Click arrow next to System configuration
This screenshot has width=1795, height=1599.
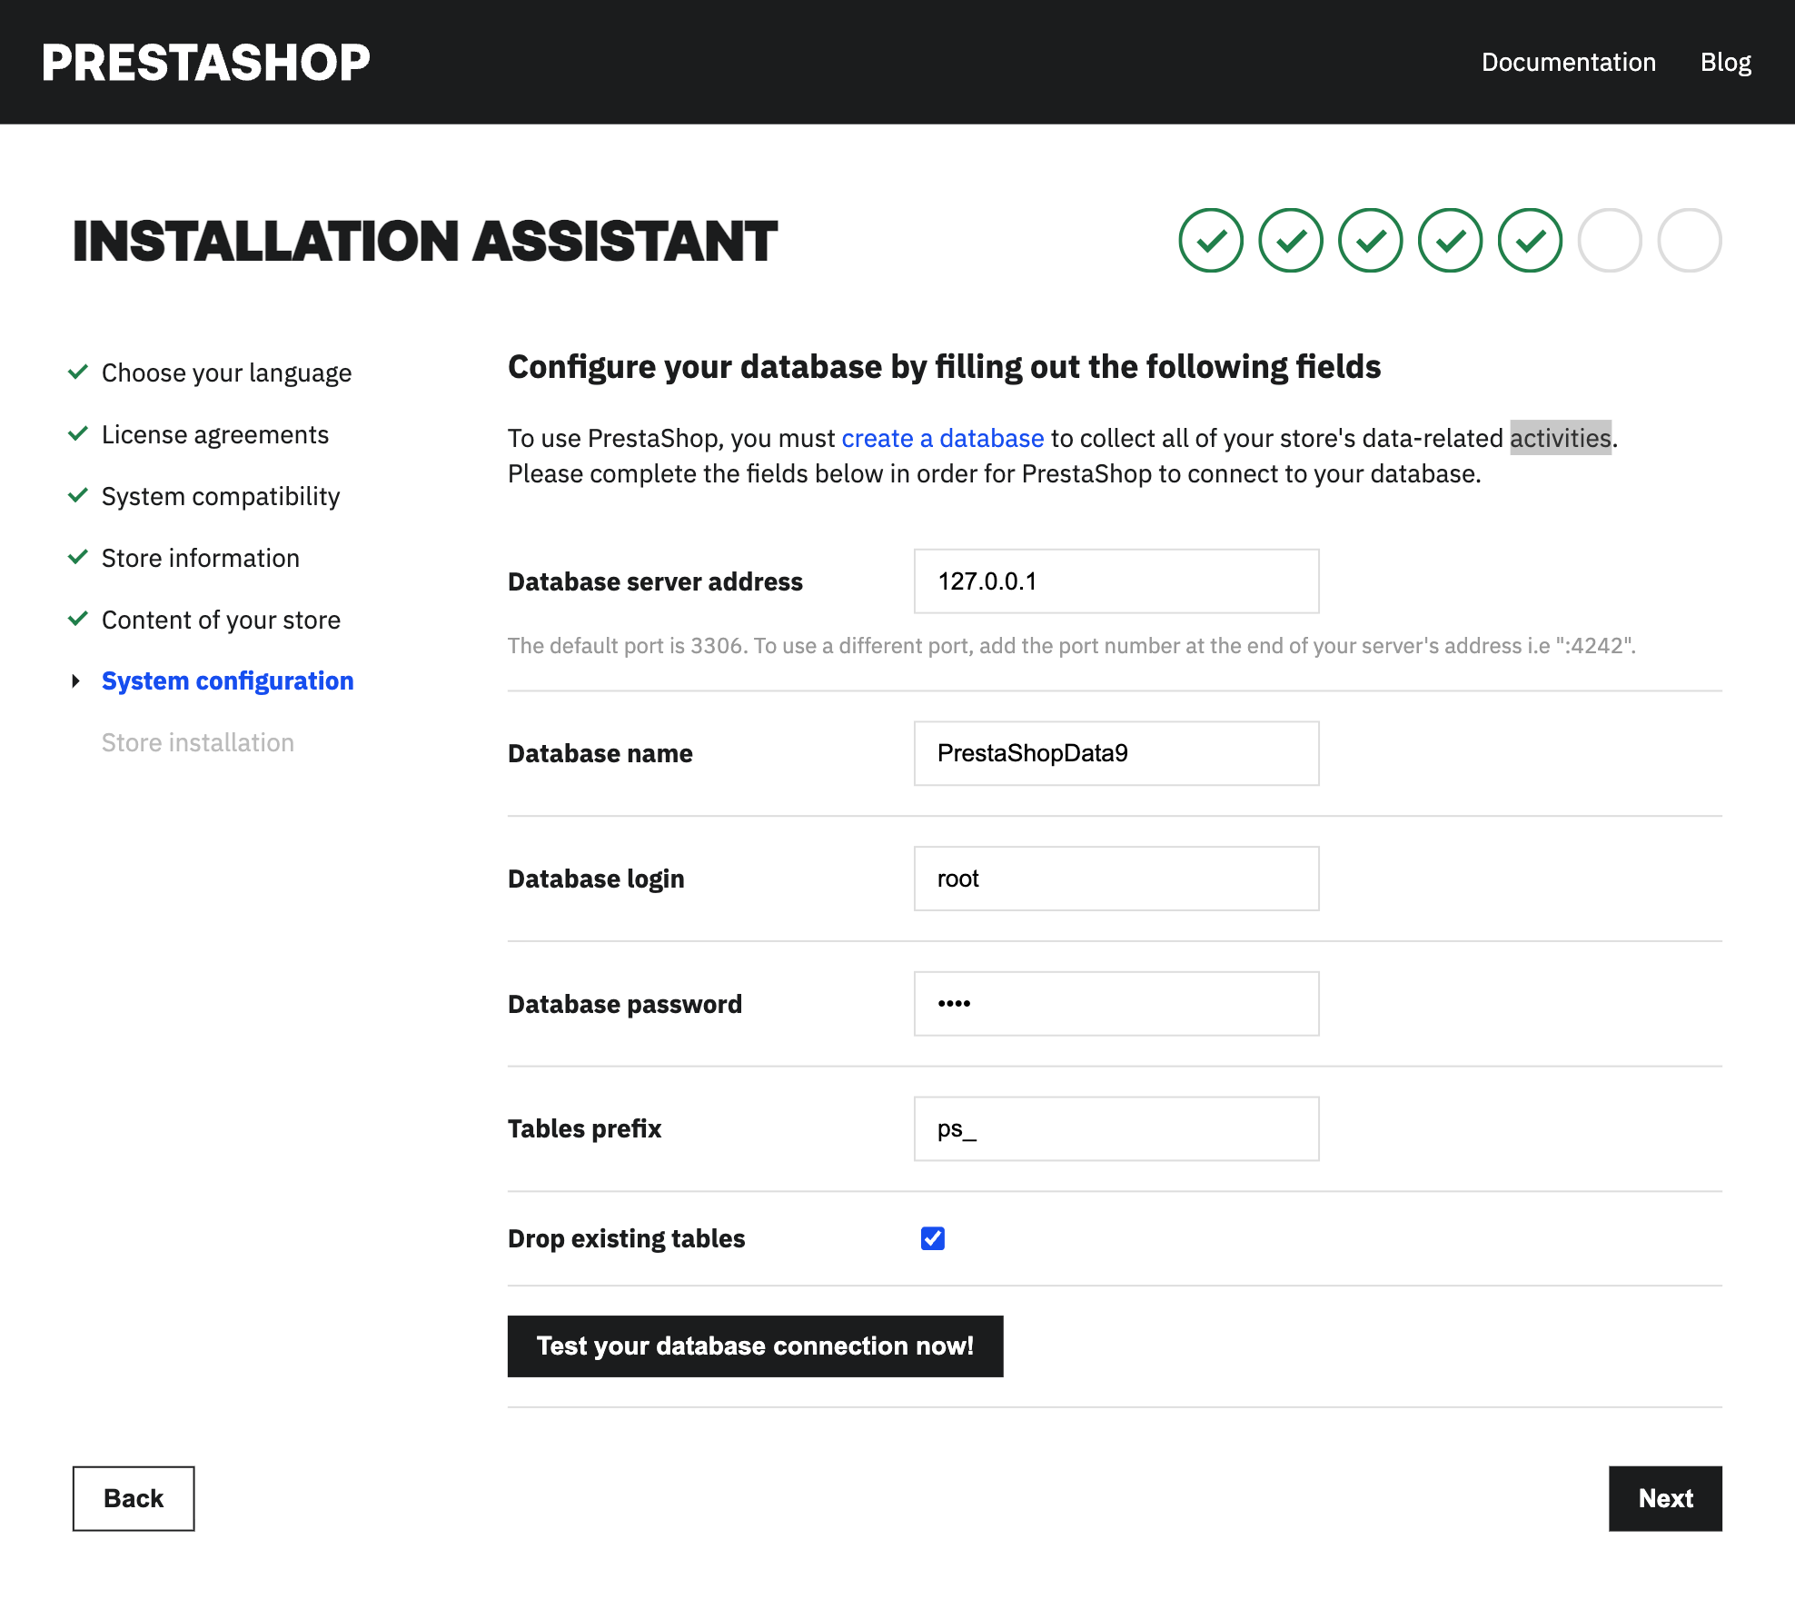coord(76,680)
